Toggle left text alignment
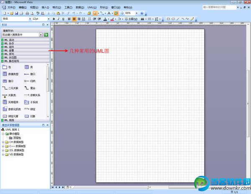251x194 pixels. [69, 19]
